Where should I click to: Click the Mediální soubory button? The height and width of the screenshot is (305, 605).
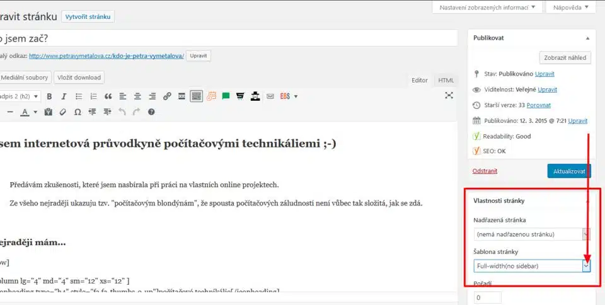(25, 78)
